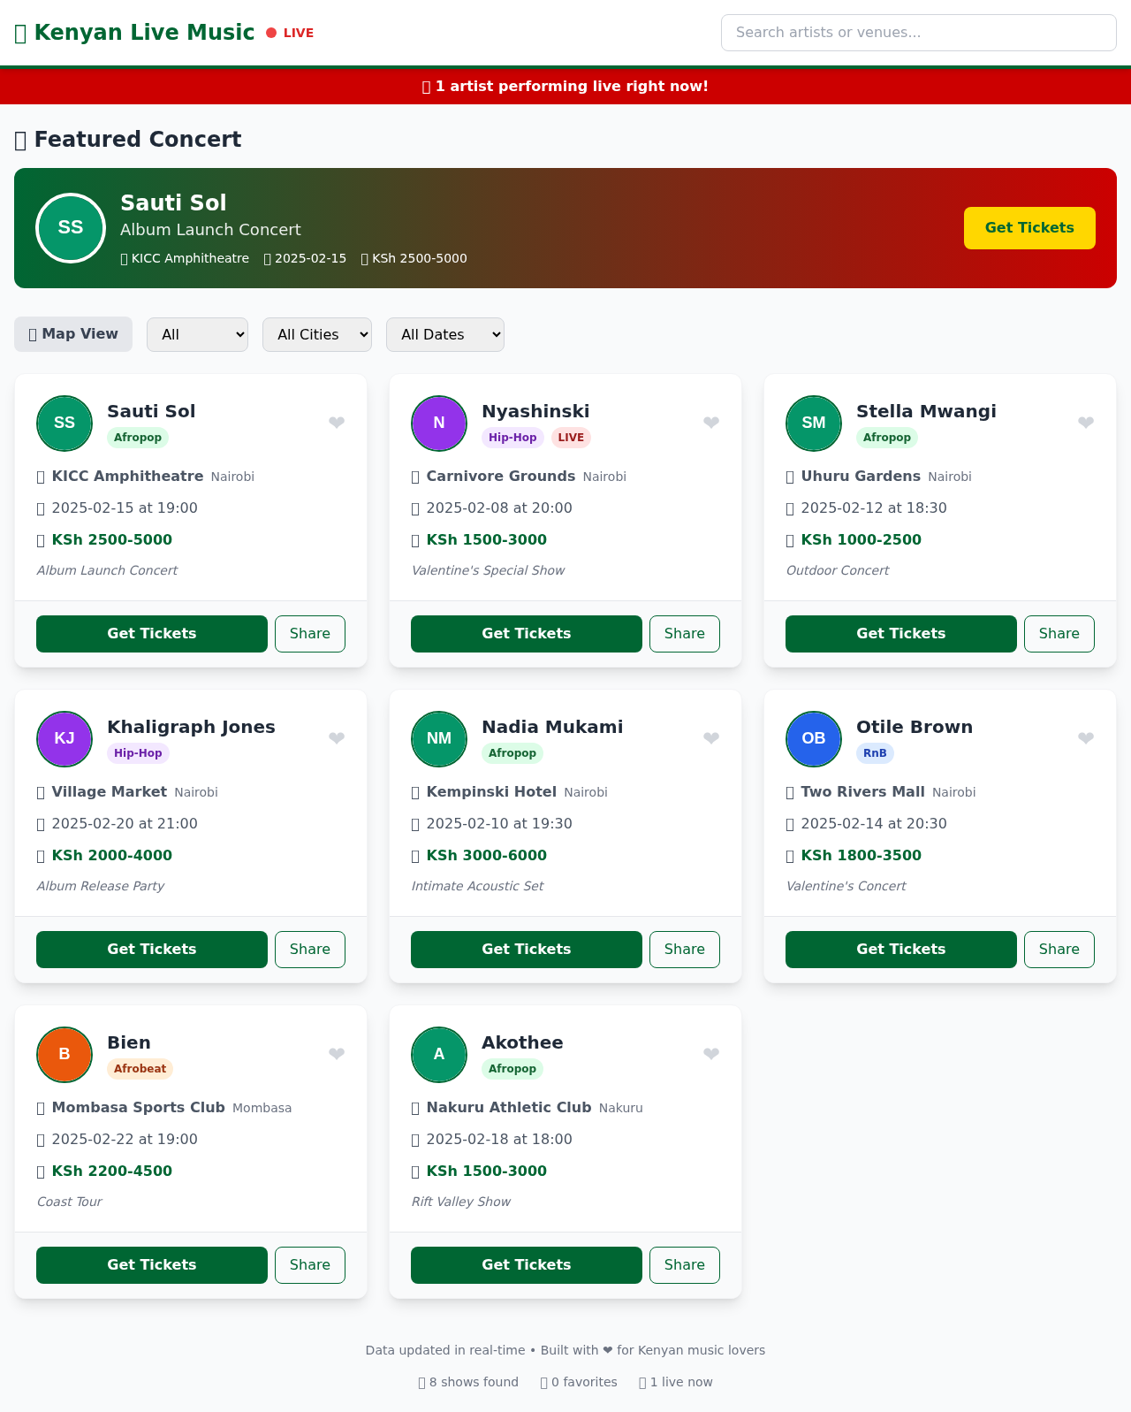Click KSh 3000-6000 price on Nadia Mukami

pos(487,856)
